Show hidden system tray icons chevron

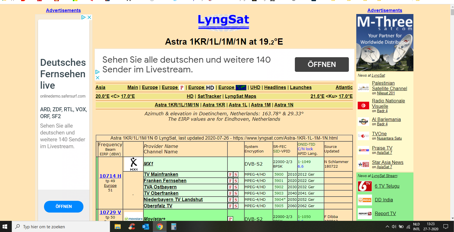387,227
